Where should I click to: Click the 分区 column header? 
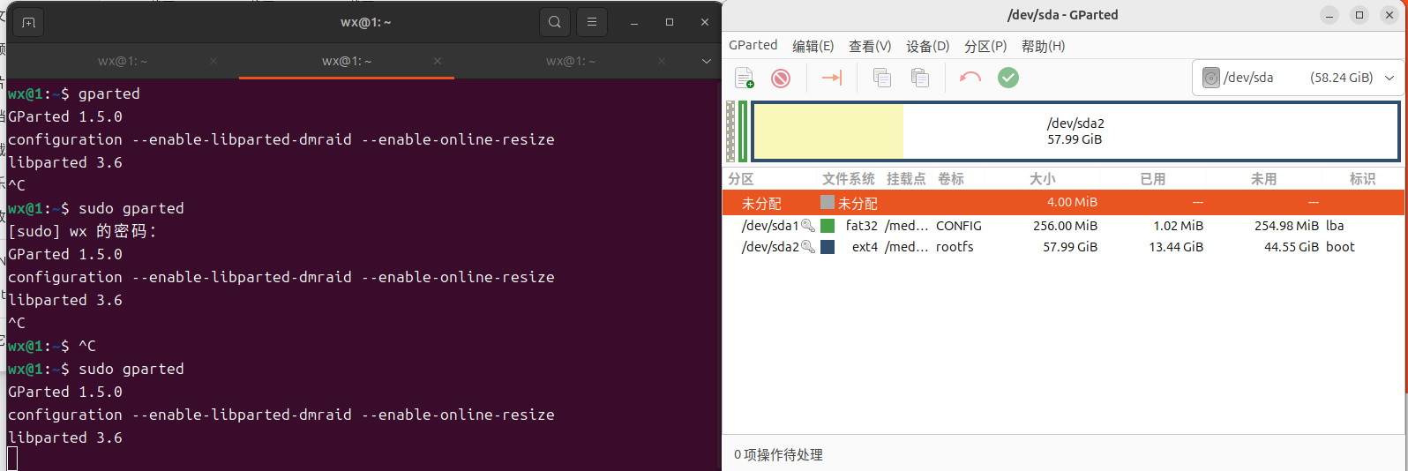point(741,179)
